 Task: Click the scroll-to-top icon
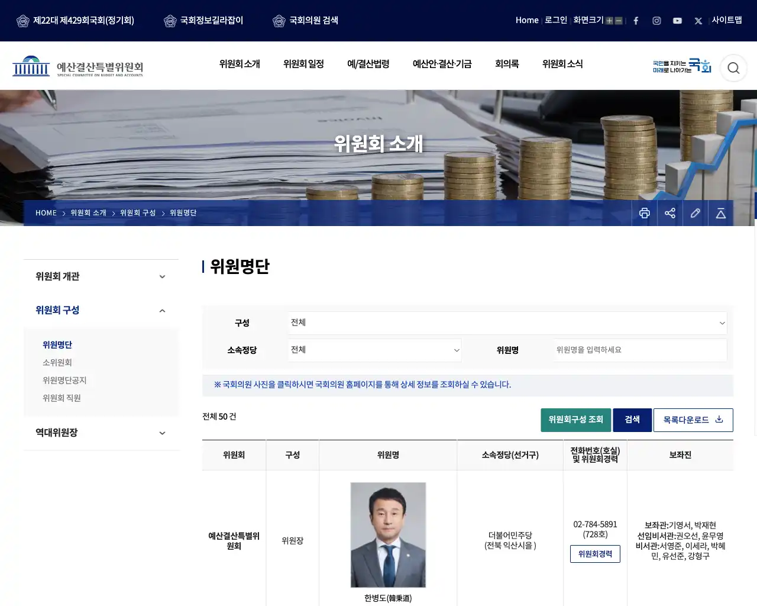721,213
